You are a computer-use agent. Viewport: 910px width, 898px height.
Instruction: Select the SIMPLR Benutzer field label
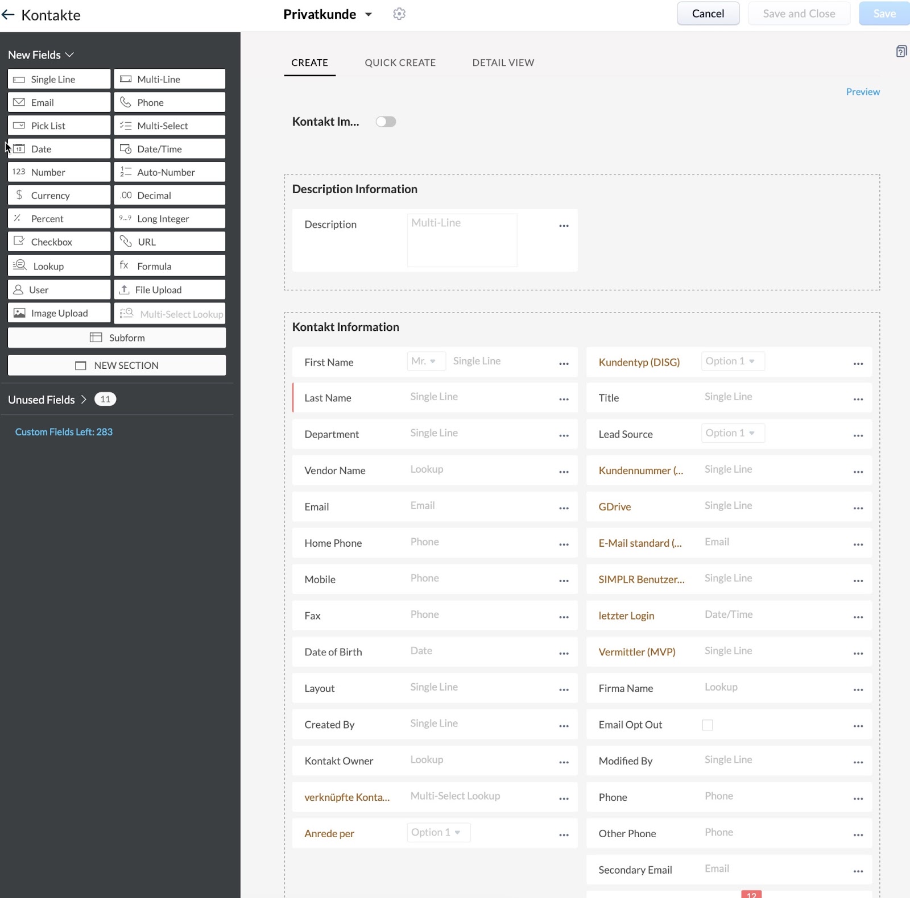(642, 579)
